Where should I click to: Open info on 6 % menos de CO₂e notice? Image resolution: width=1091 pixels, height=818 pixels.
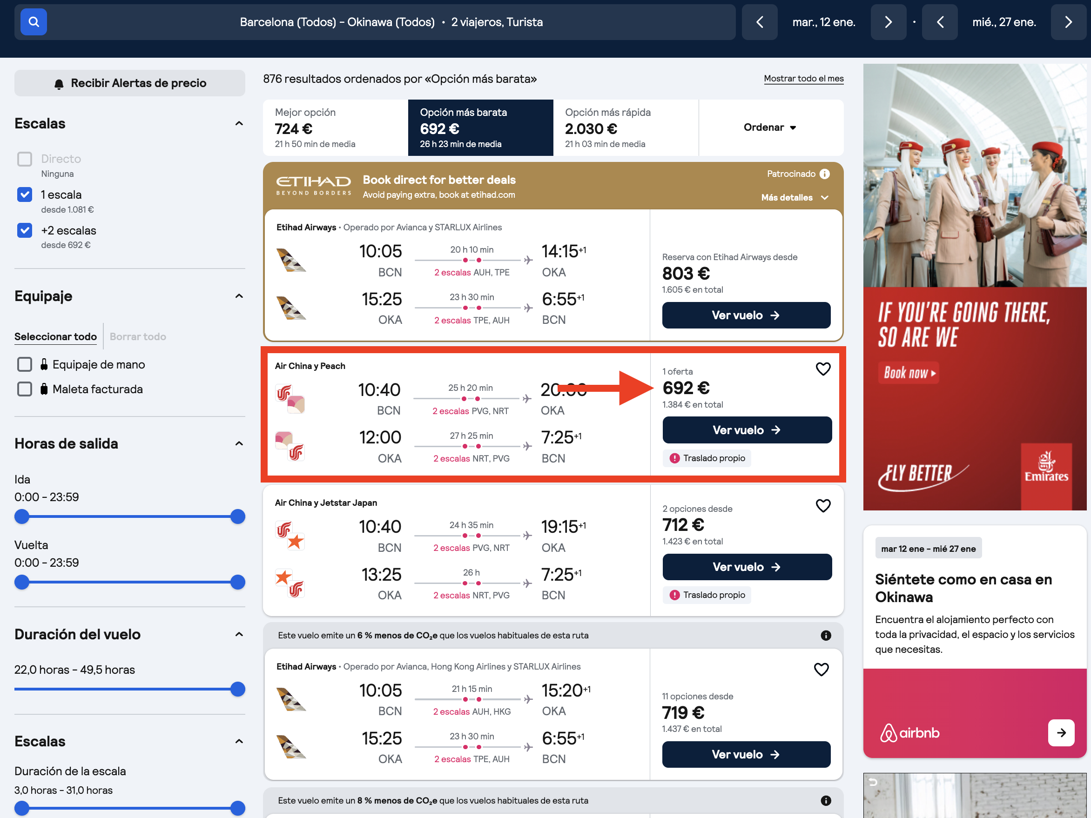[x=826, y=636]
